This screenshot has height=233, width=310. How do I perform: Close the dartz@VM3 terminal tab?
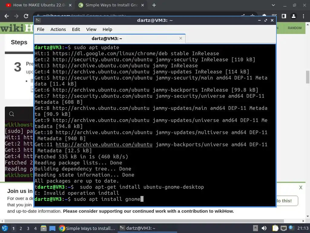click(180, 38)
